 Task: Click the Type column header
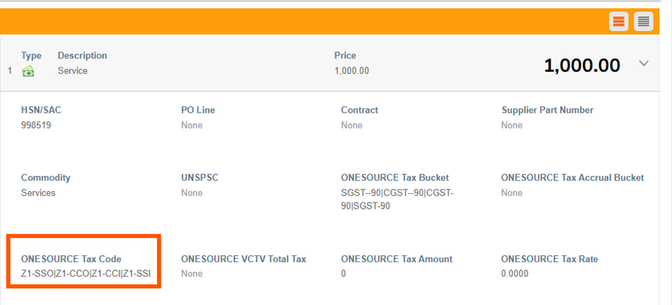[x=31, y=56]
